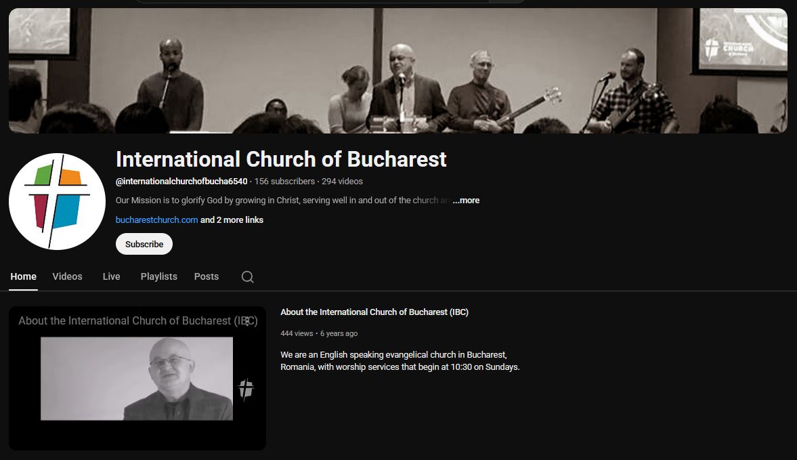This screenshot has width=797, height=460.
Task: Click the cross watermark logo inside the video
Action: click(246, 390)
